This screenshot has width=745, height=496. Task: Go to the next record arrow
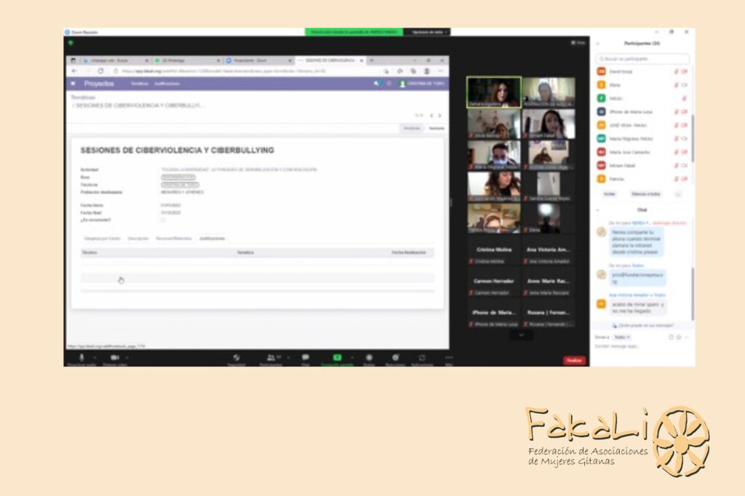pos(440,116)
